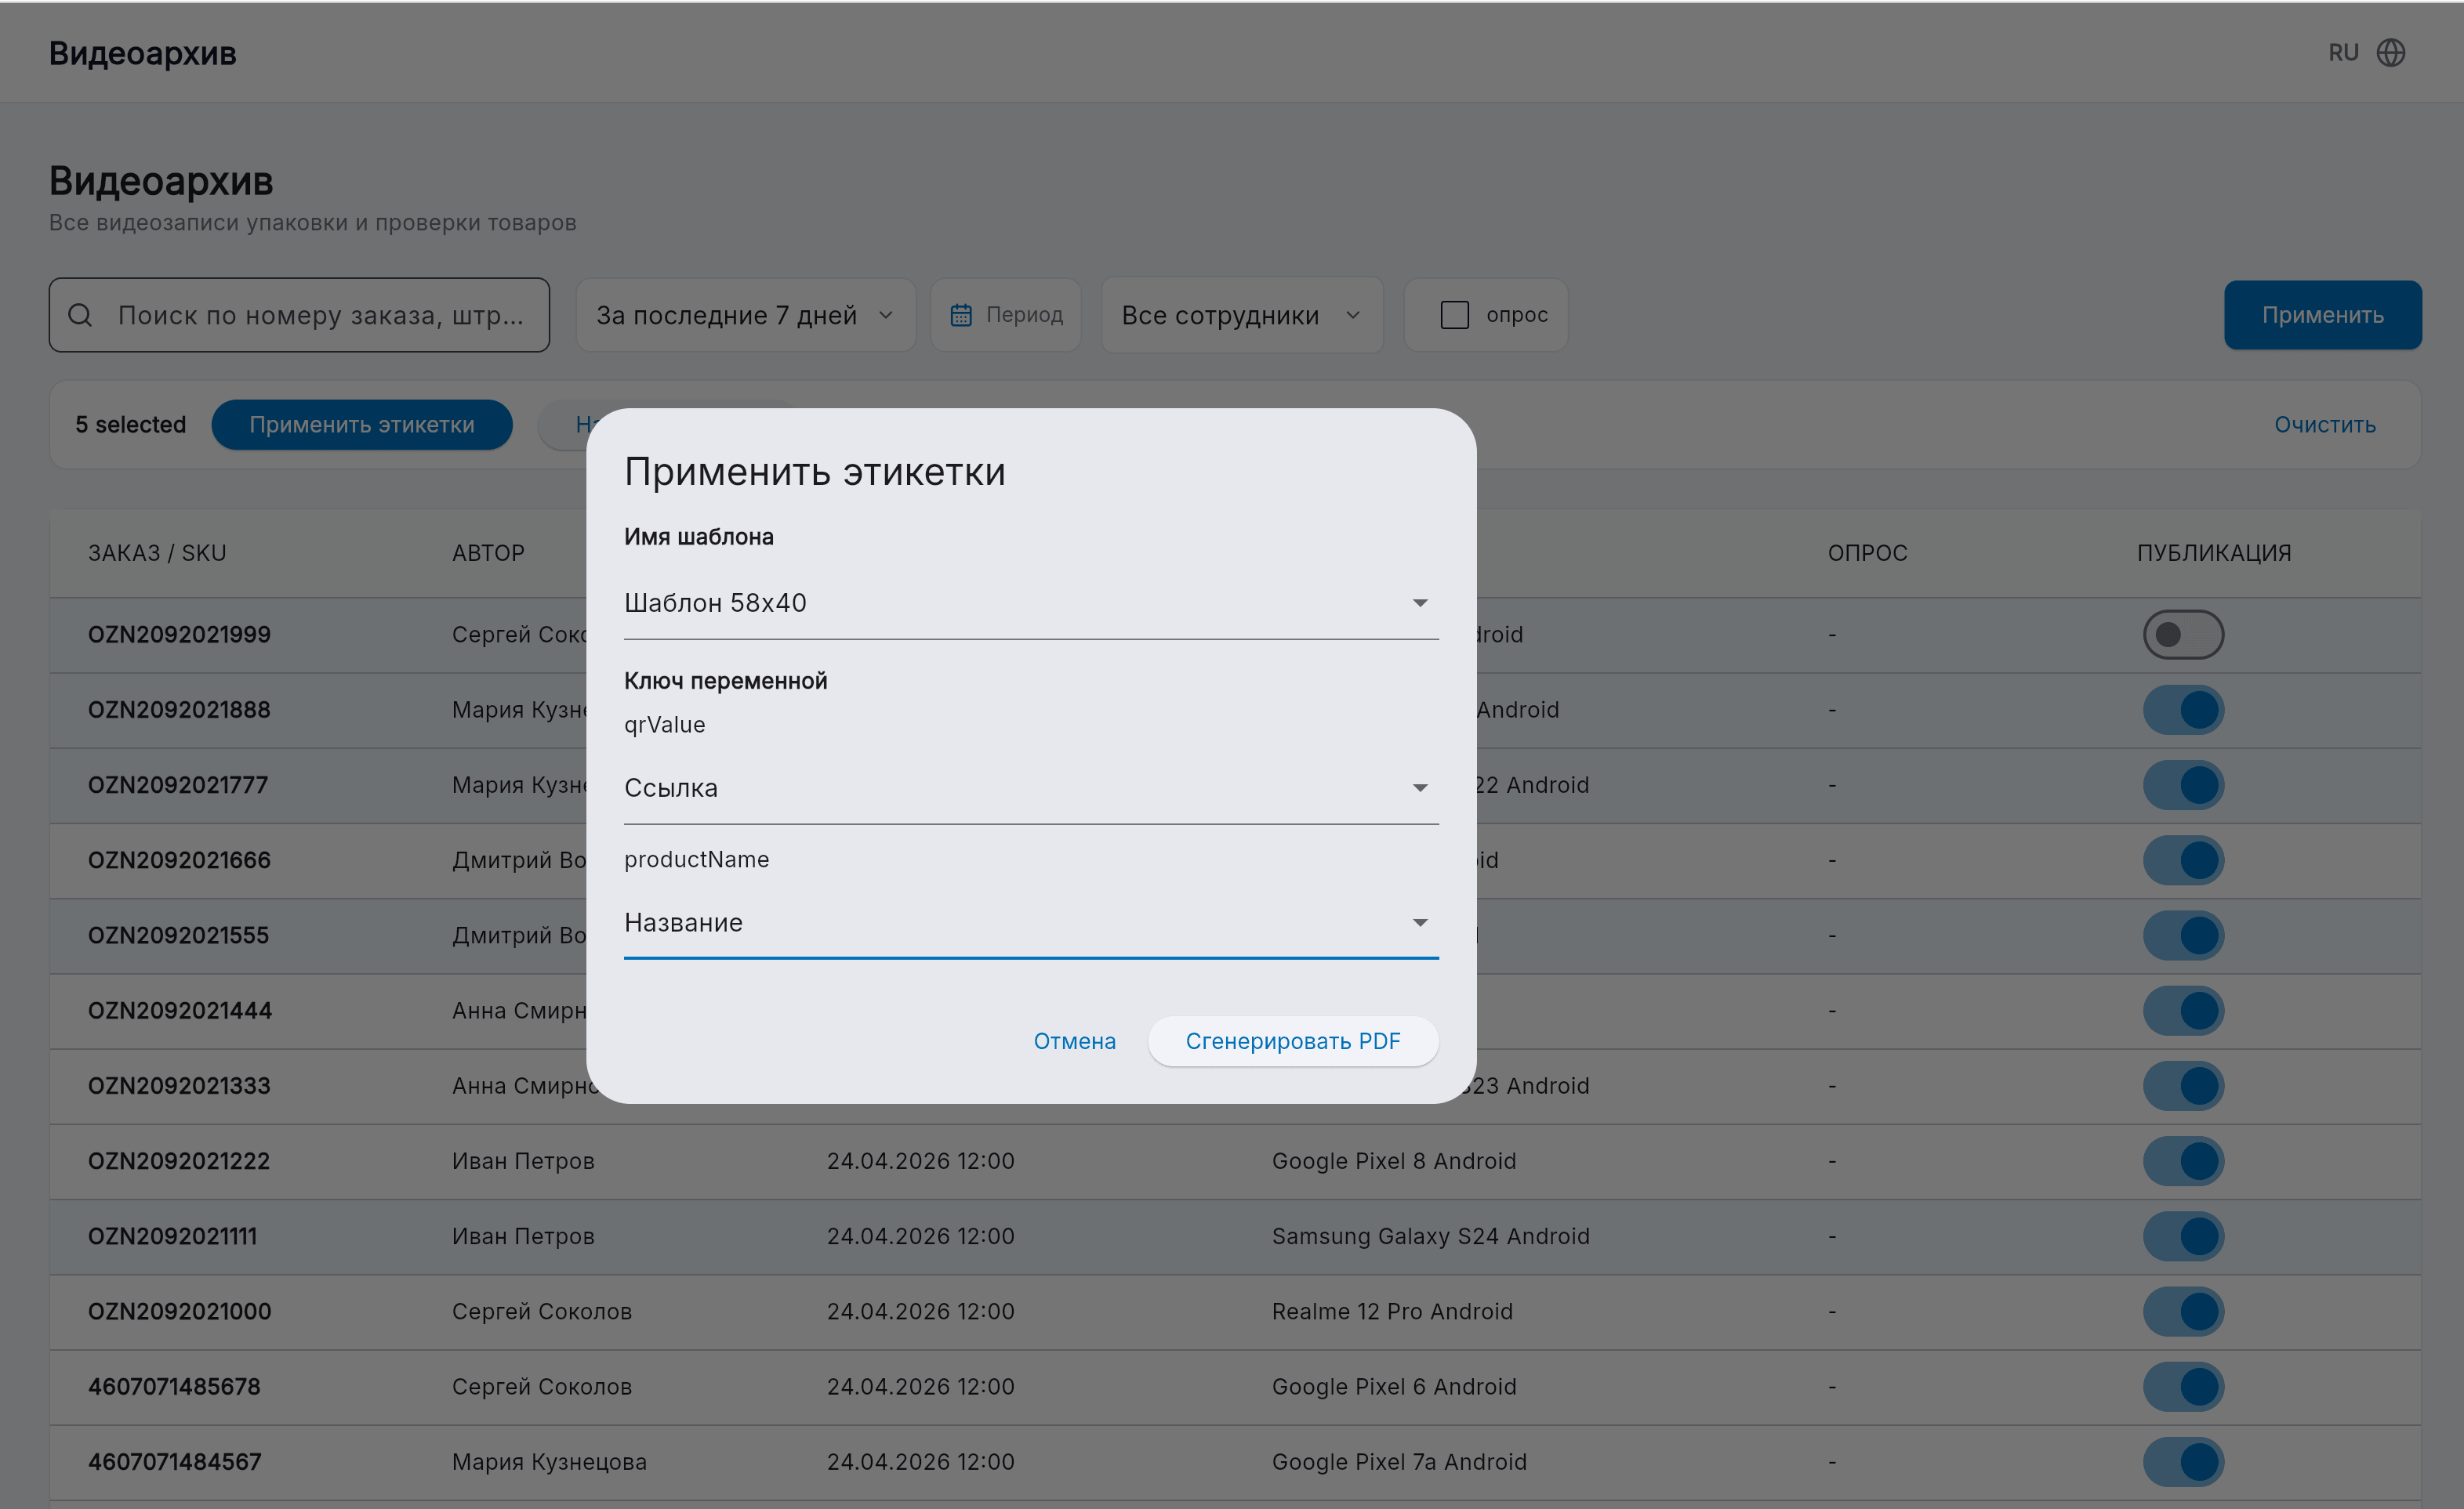Click the ПУБЛИКАЦИЯ column header
This screenshot has width=2464, height=1509.
(x=2214, y=552)
